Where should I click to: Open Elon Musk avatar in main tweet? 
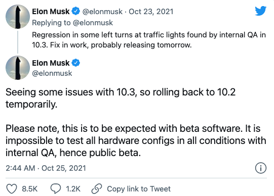click(18, 68)
